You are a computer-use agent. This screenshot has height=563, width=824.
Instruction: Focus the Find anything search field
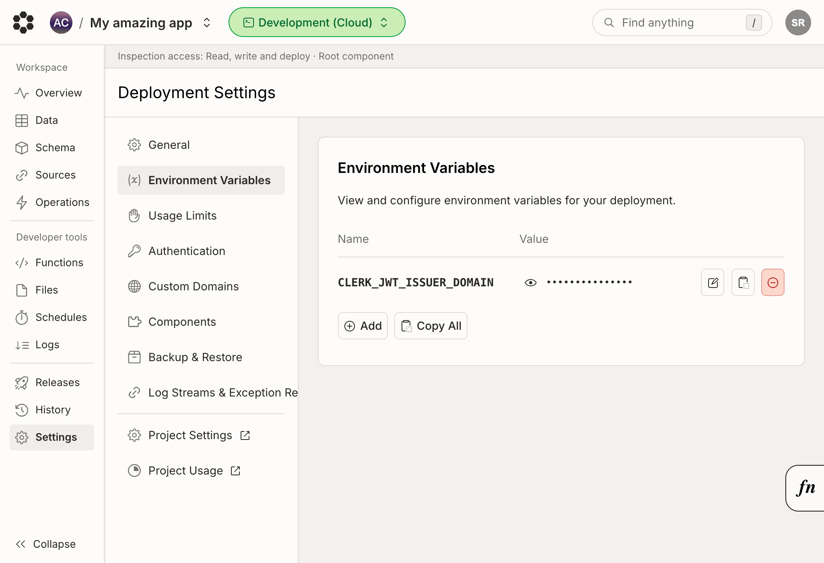682,23
